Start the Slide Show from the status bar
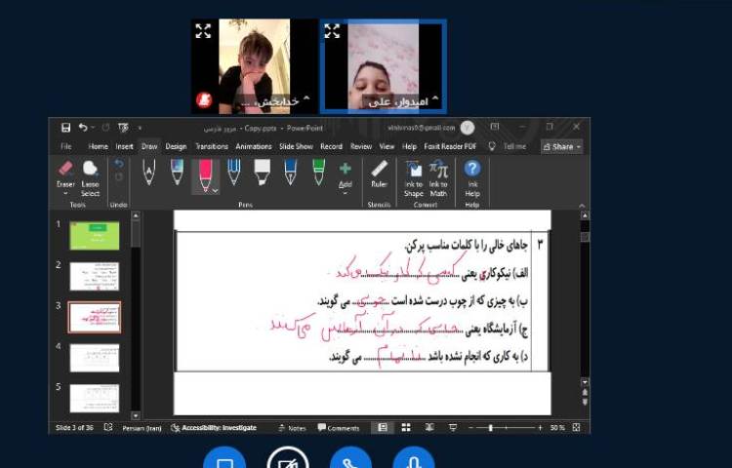This screenshot has width=732, height=468. 452,427
